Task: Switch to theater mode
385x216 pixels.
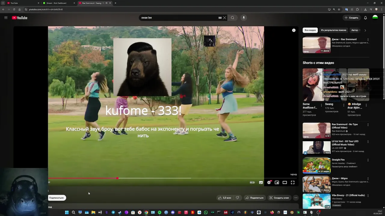Action: pos(285,182)
